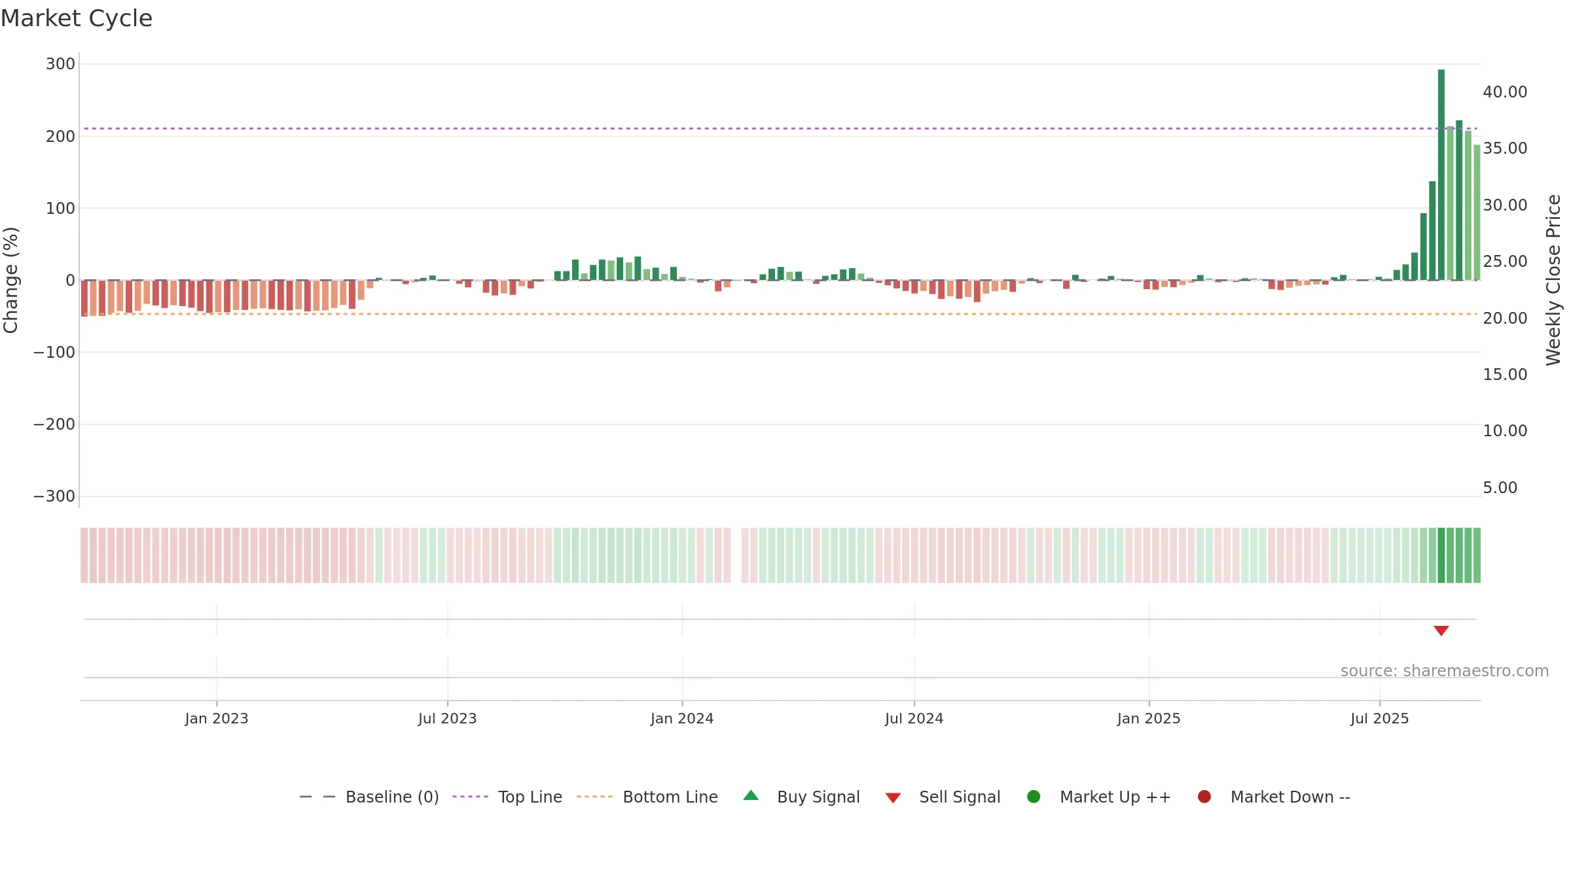Click the 200 tick on left axis

[x=60, y=137]
